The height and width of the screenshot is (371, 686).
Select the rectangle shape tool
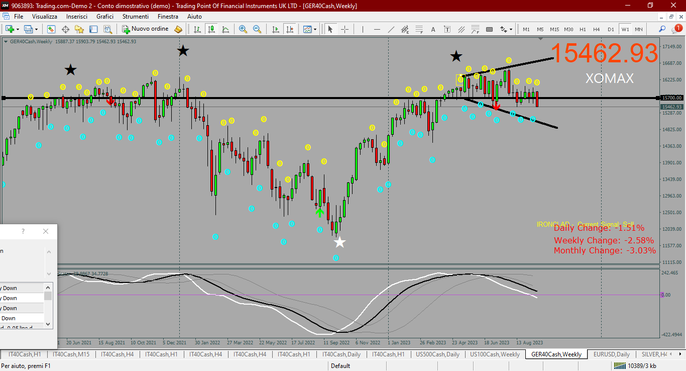click(x=489, y=29)
